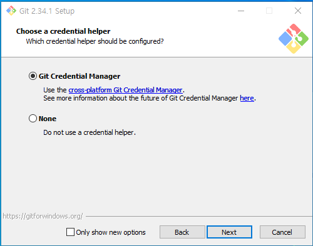The image size is (313, 246).
Task: Follow the 'here' link about the future of Git Credential Manager
Action: coord(247,98)
